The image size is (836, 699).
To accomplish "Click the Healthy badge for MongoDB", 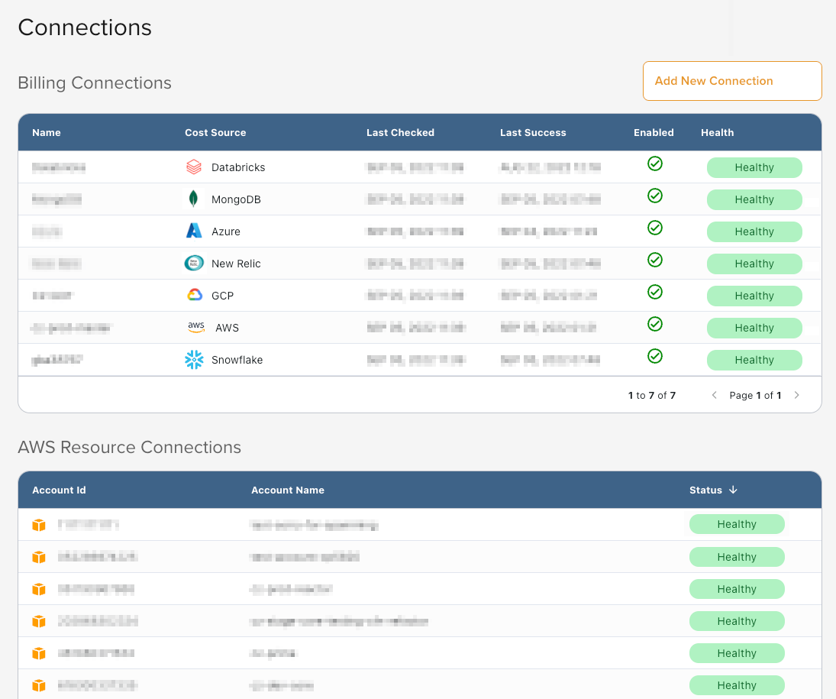I will click(754, 199).
